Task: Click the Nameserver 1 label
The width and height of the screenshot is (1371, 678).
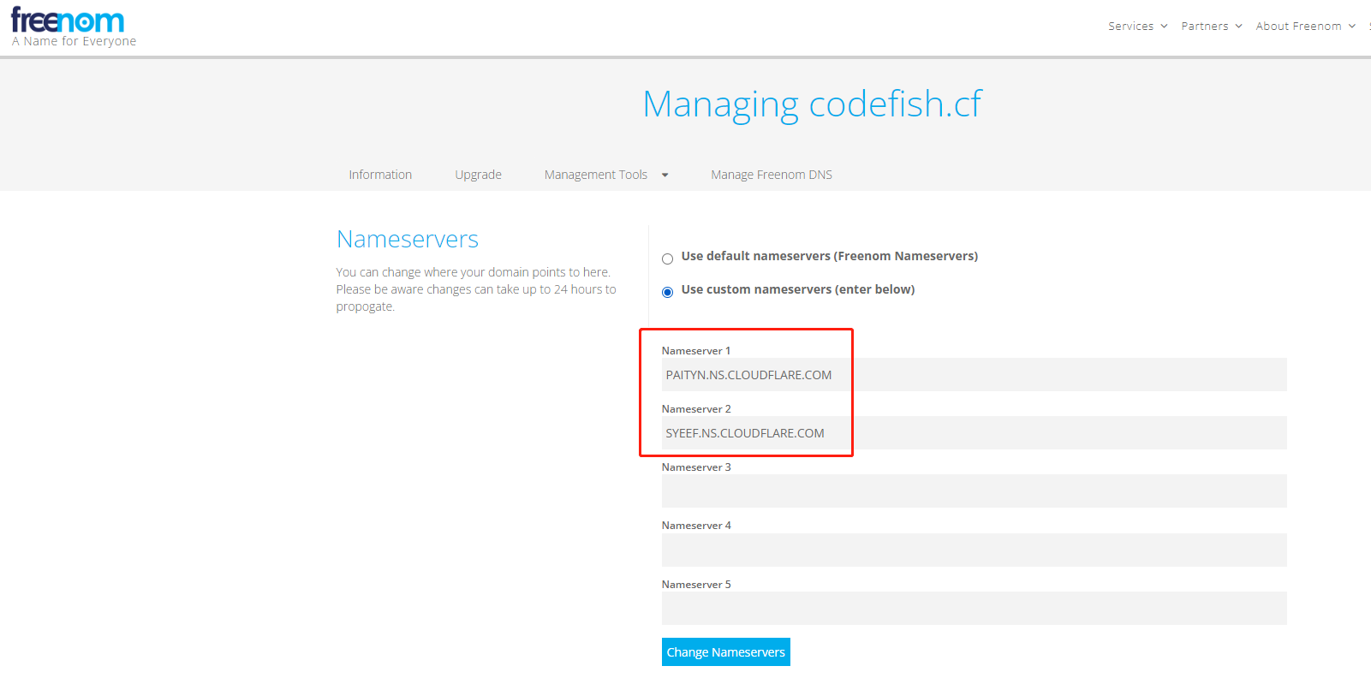Action: [696, 351]
